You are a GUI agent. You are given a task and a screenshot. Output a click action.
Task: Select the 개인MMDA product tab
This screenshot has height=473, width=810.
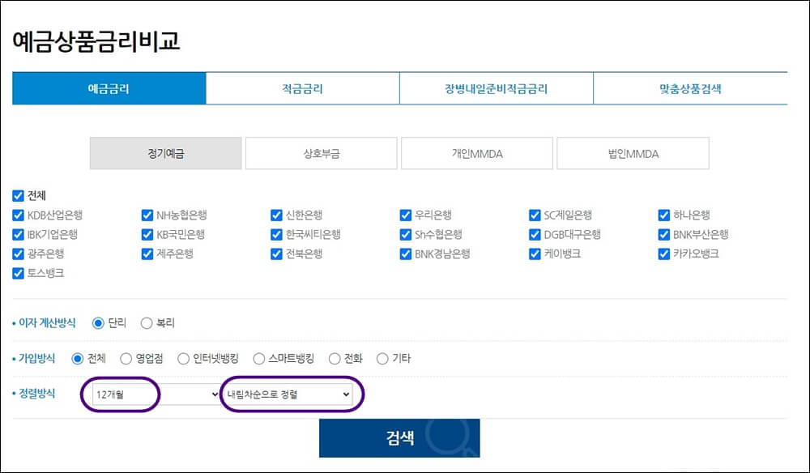click(x=476, y=152)
